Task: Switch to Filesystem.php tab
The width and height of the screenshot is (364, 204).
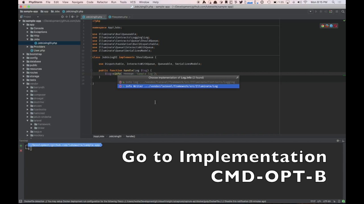Action: pos(119,17)
